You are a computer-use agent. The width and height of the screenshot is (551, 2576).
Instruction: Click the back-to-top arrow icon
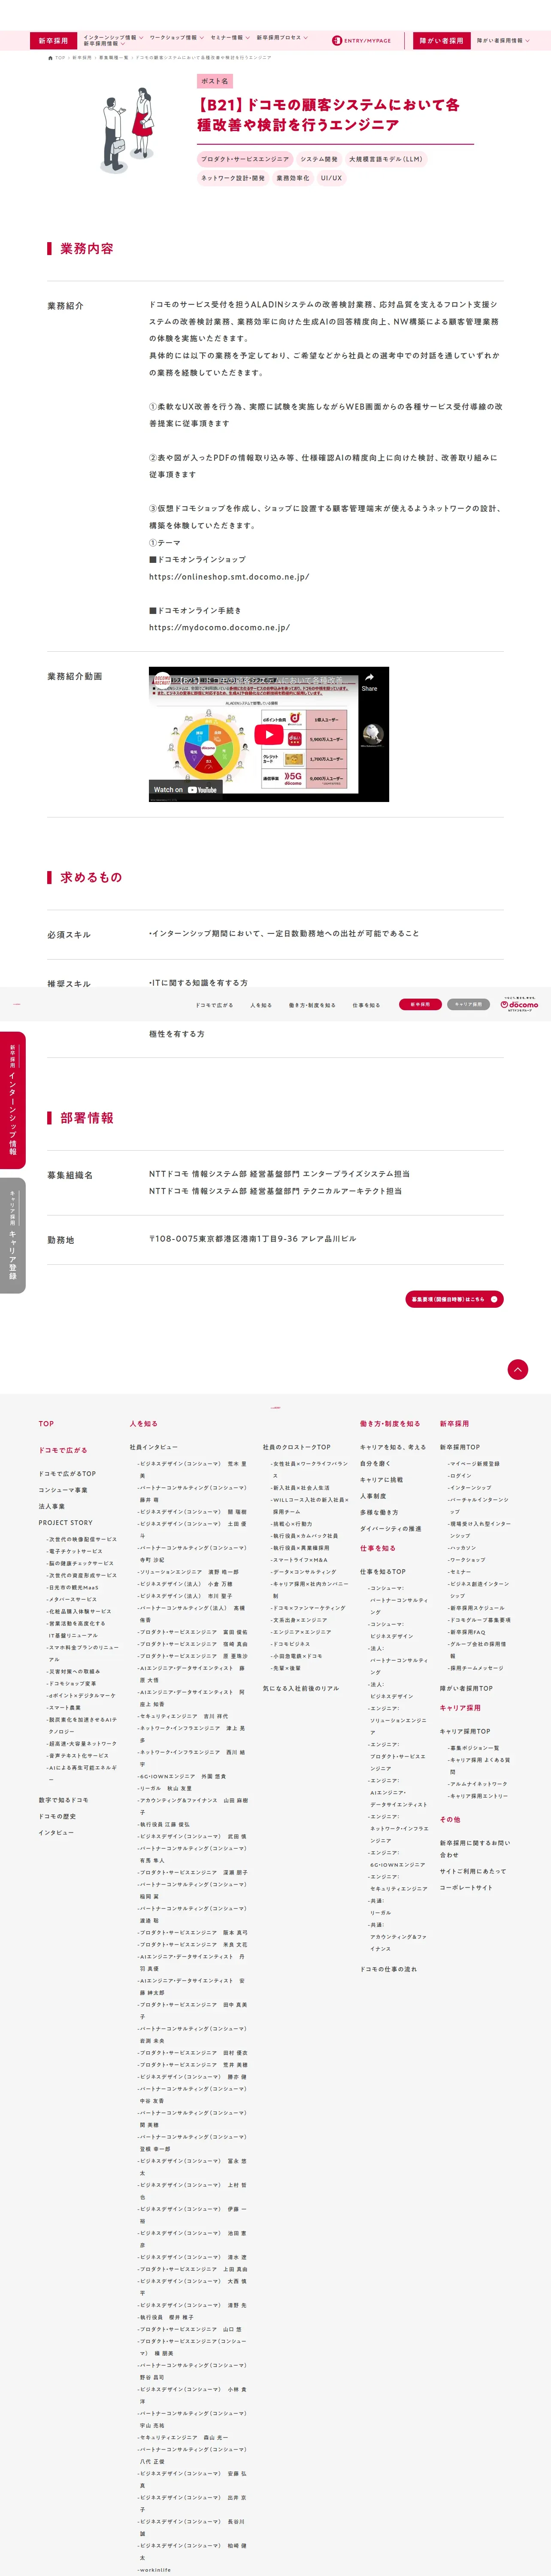coord(517,1369)
